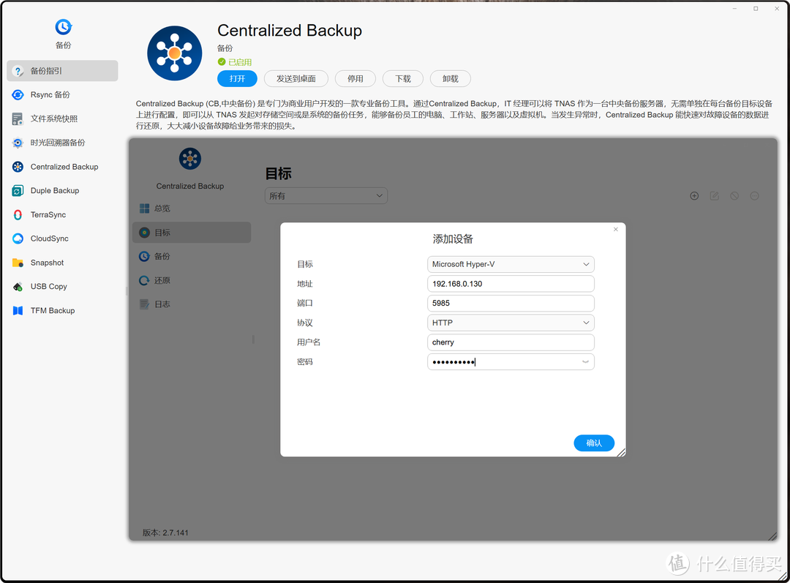This screenshot has height=583, width=790.
Task: Click the 卸载 uninstall button
Action: [x=450, y=79]
